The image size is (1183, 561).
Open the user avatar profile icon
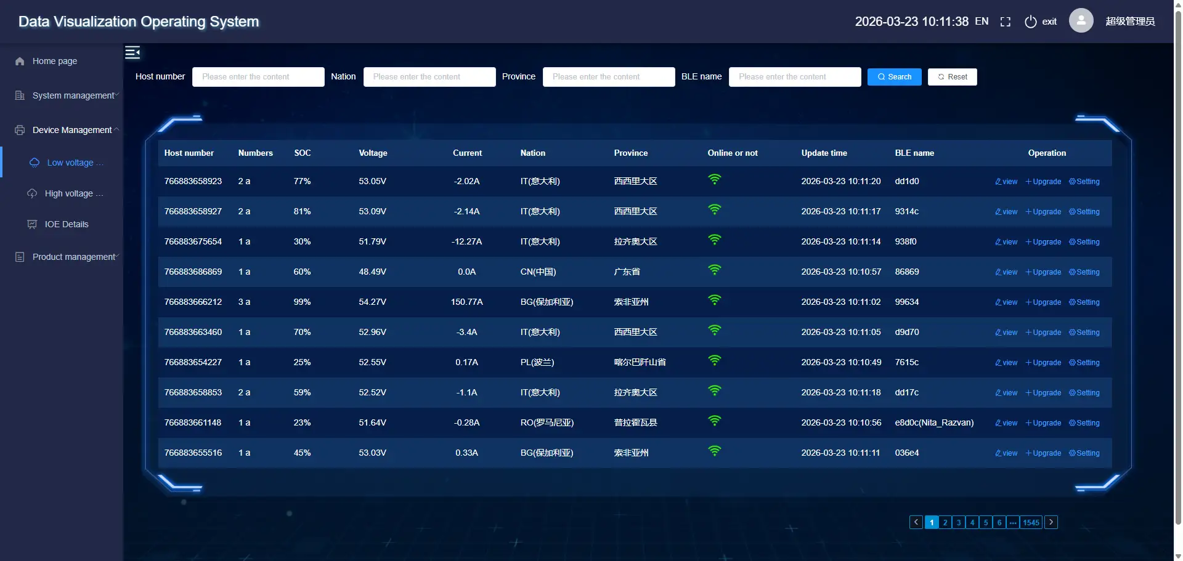[x=1081, y=21]
